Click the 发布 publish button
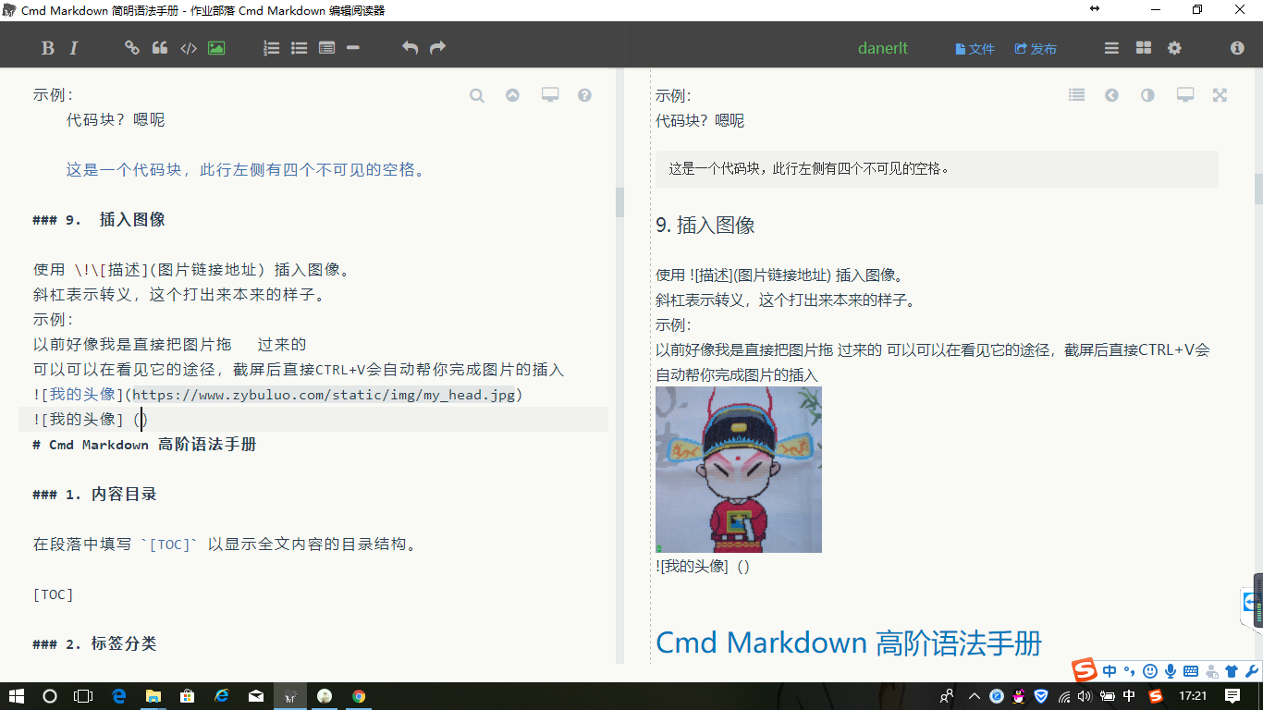Screen dimensions: 1263x710 (x=1036, y=49)
